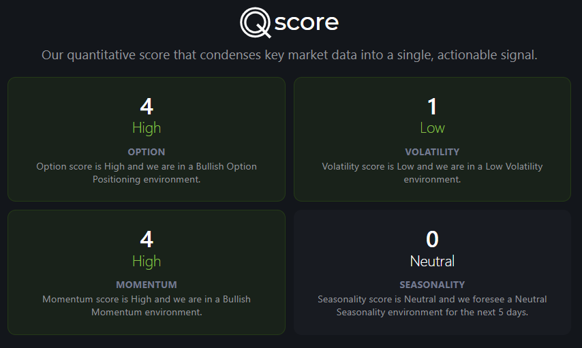Select the quantitative score tagline text

click(x=289, y=55)
